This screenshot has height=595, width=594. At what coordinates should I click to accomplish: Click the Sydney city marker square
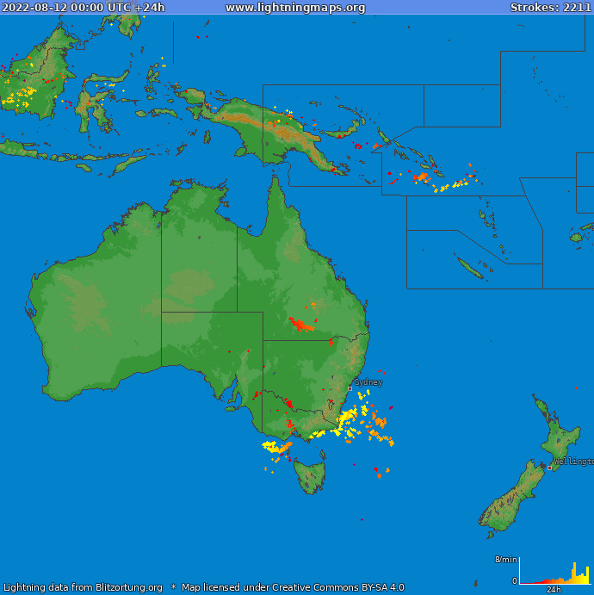tap(350, 388)
